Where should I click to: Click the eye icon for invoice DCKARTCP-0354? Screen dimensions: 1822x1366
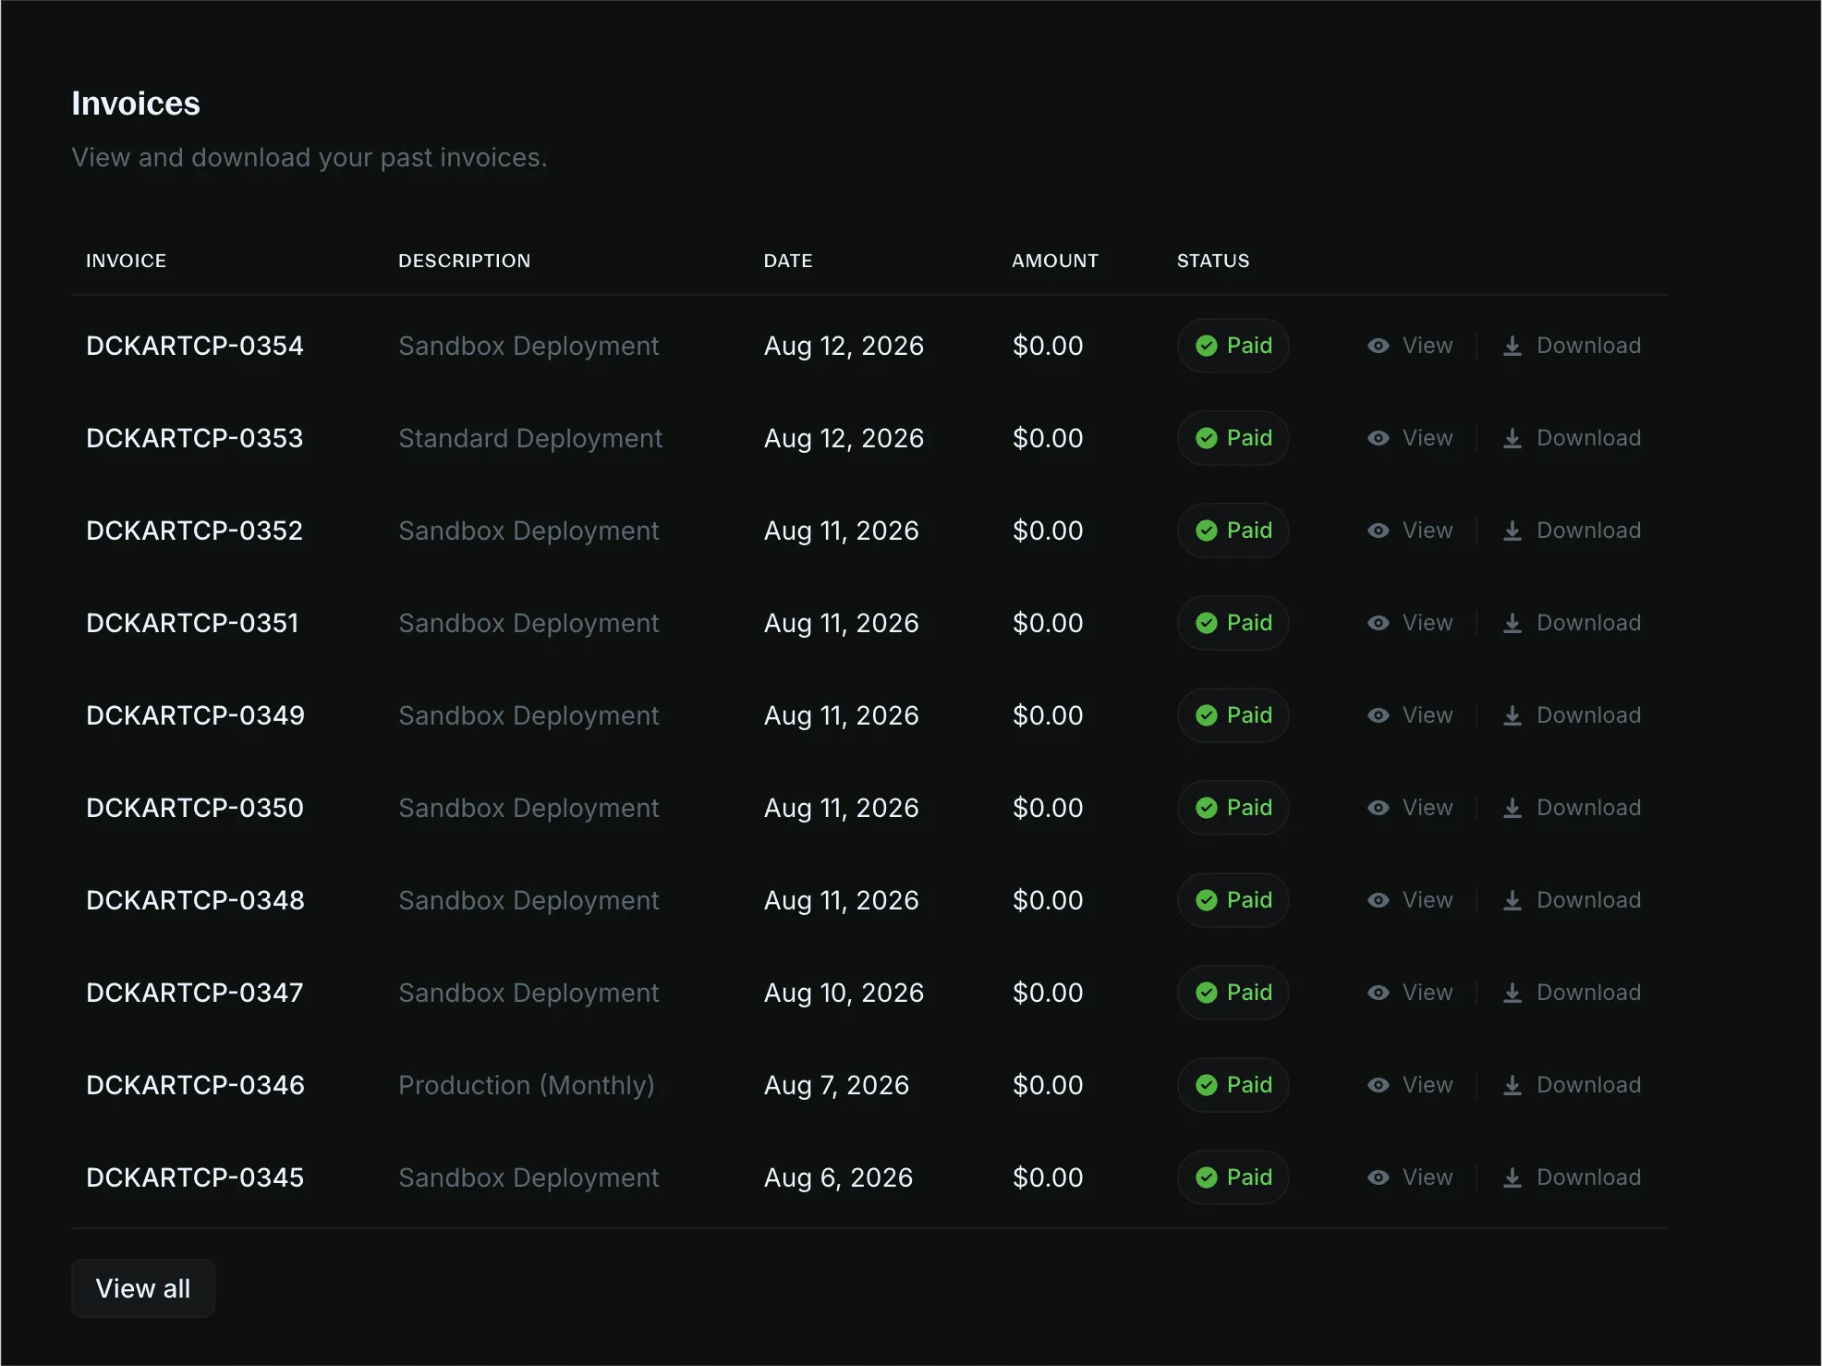(x=1378, y=346)
